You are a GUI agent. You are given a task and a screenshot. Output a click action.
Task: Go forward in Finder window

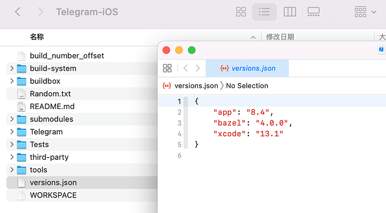pyautogui.click(x=40, y=12)
